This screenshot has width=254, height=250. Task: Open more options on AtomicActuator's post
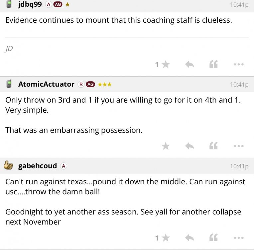[x=238, y=146]
